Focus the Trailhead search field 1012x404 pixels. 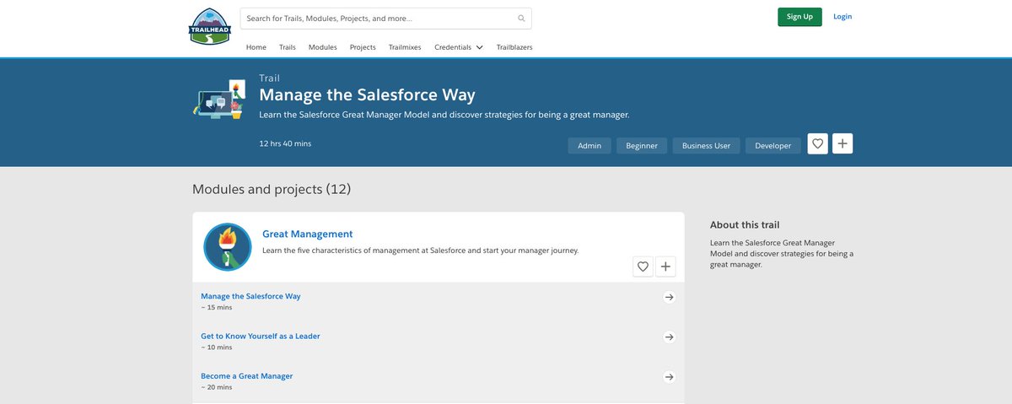[x=386, y=18]
